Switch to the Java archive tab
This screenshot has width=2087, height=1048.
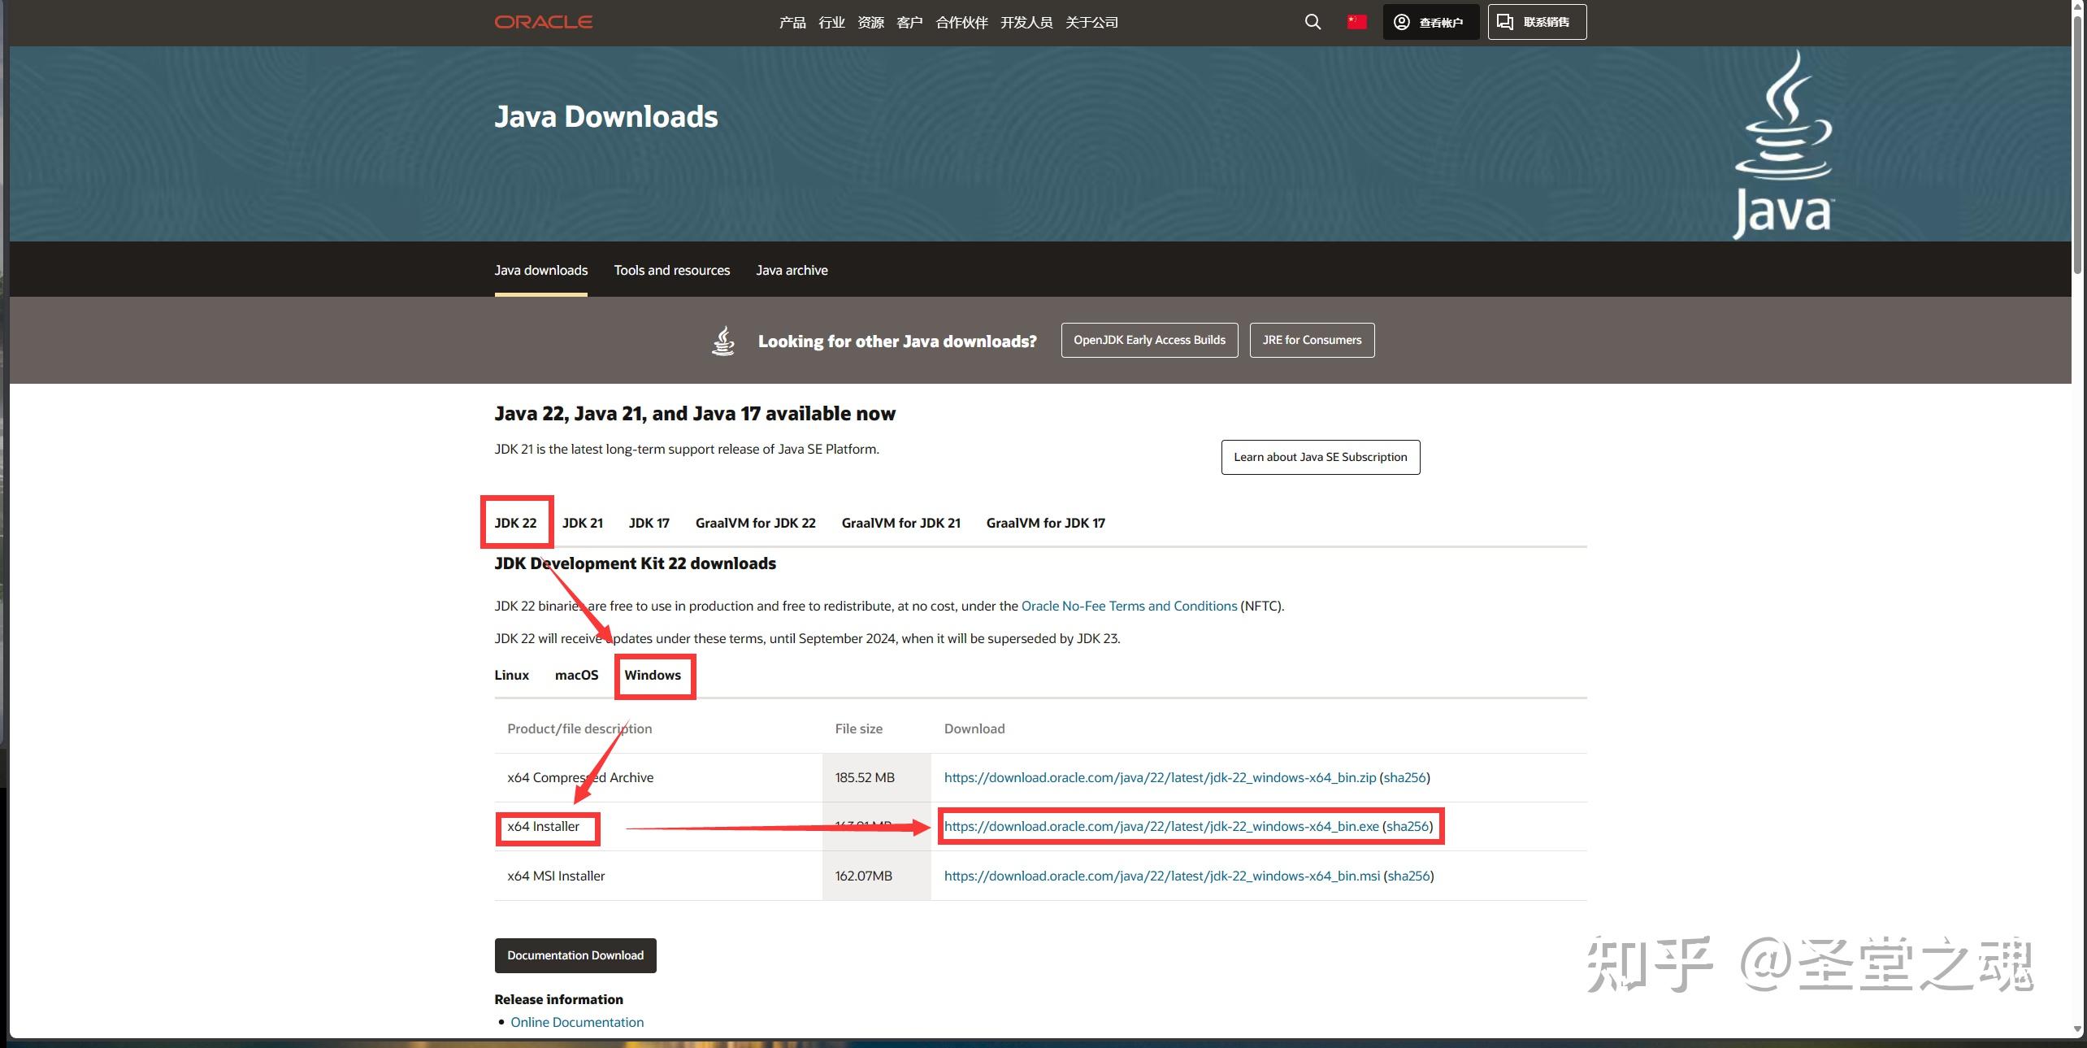coord(792,271)
